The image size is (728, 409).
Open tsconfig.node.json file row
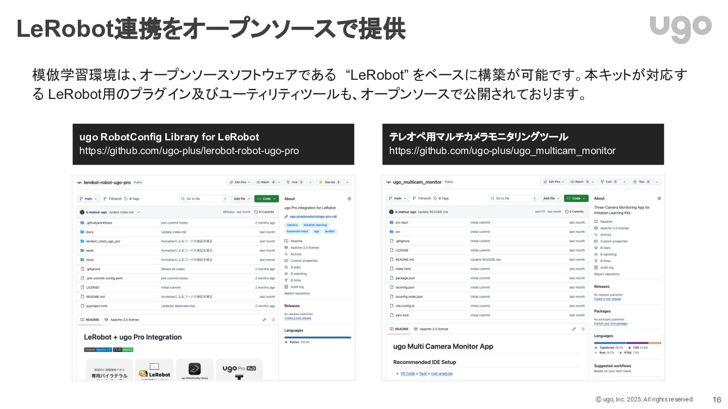click(487, 297)
